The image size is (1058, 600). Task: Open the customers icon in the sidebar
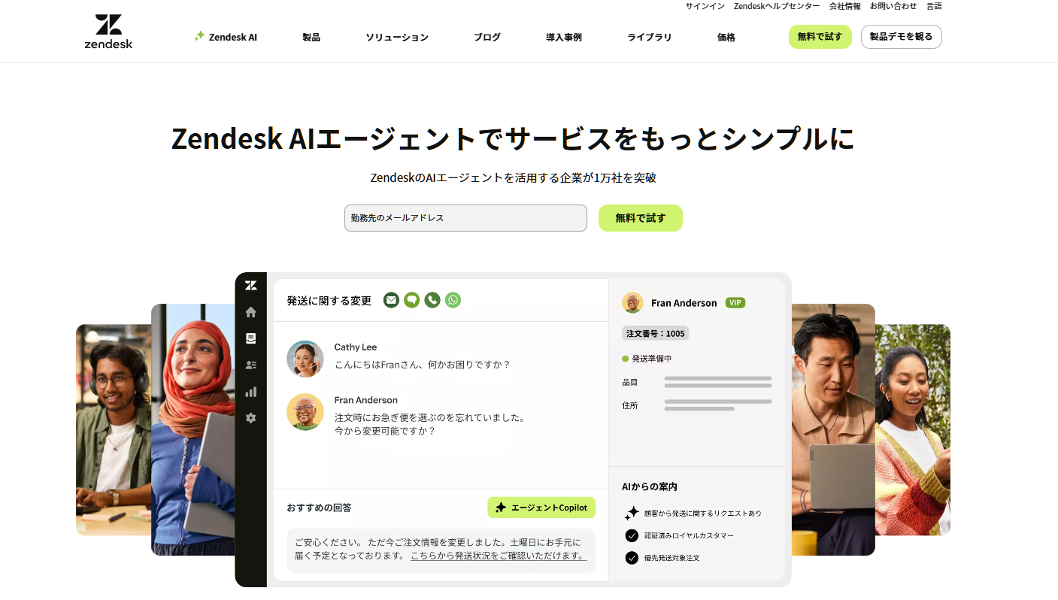250,364
